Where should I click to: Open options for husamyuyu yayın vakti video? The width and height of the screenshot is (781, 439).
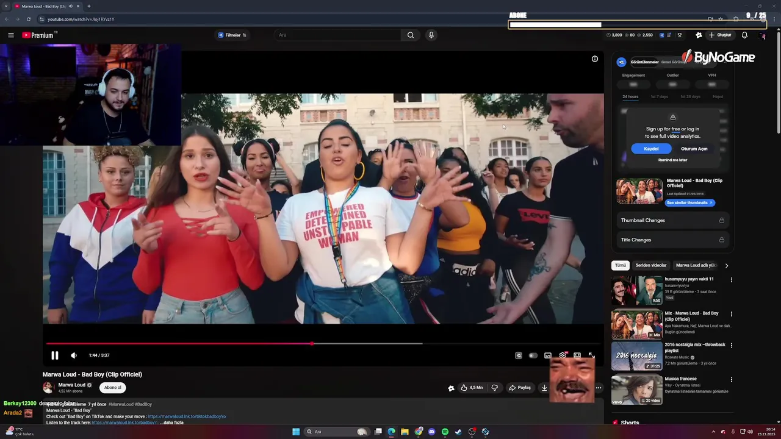pyautogui.click(x=731, y=280)
